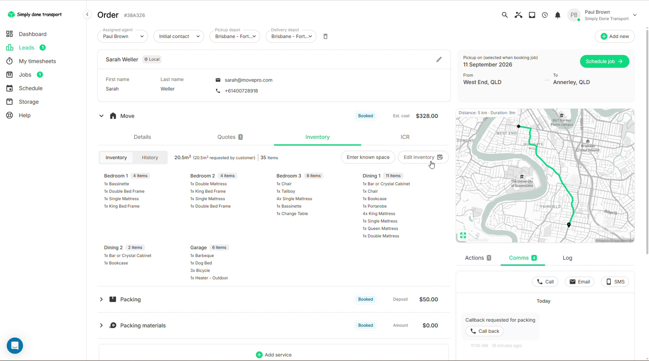This screenshot has height=361, width=649.
Task: Open the tablet icon in the header
Action: pyautogui.click(x=532, y=15)
